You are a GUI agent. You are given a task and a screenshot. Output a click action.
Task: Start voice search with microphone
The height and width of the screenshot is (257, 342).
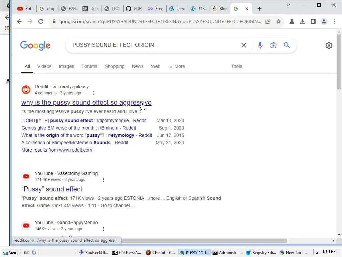click(x=260, y=45)
